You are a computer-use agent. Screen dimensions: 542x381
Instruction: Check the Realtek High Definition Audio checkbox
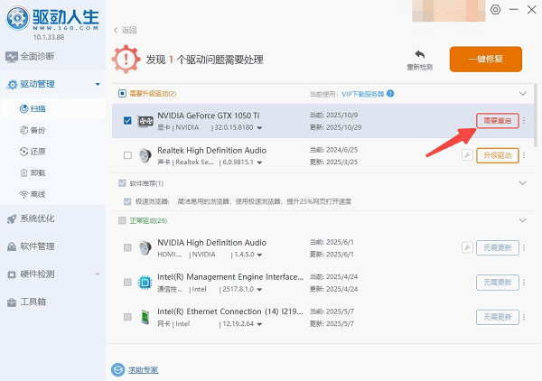[x=127, y=155]
